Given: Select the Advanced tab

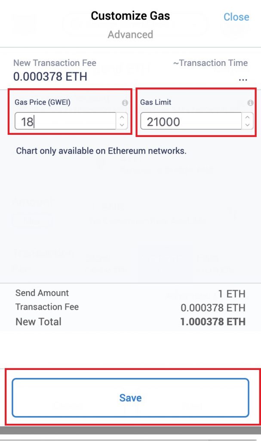Looking at the screenshot, I should pos(130,34).
